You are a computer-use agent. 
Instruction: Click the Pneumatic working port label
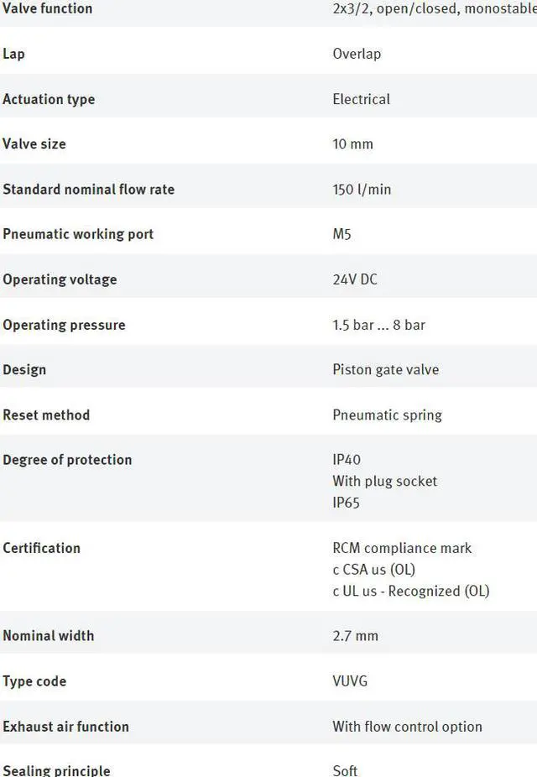click(78, 234)
